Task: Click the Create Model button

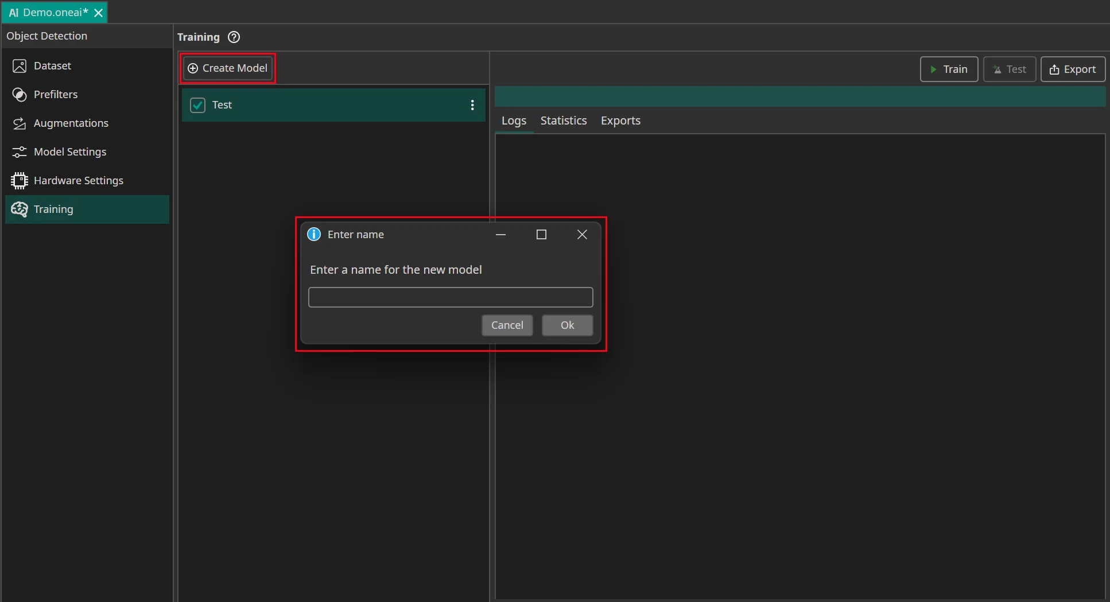Action: 228,68
